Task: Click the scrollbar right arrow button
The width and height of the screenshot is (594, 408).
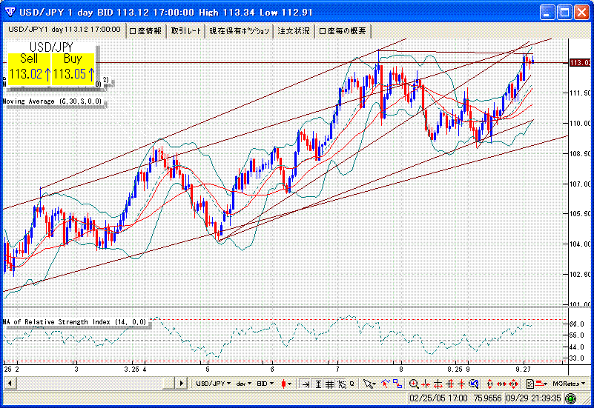Action: 180,384
